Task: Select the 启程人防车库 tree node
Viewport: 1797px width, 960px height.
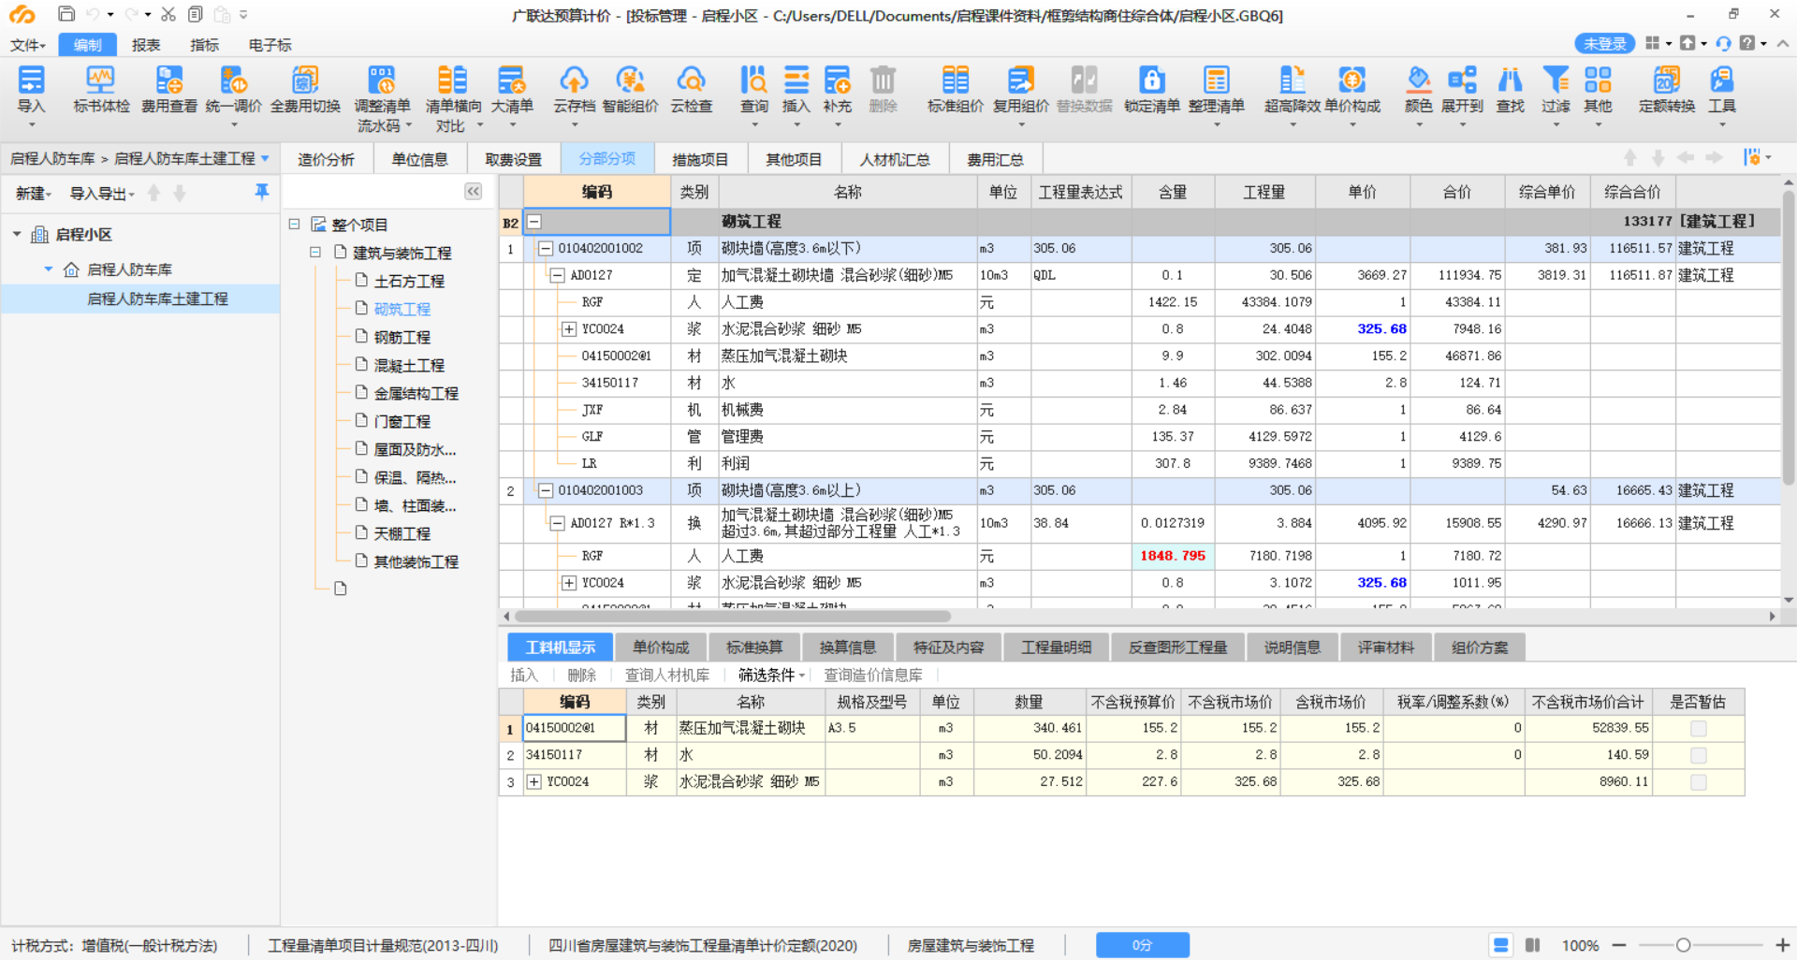Action: click(129, 269)
